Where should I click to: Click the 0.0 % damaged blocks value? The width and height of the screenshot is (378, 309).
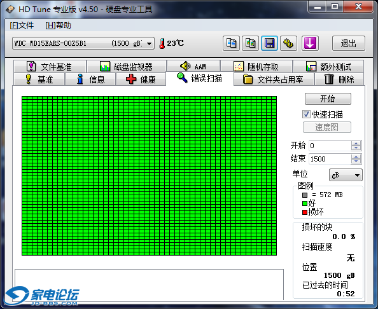[x=344, y=237]
